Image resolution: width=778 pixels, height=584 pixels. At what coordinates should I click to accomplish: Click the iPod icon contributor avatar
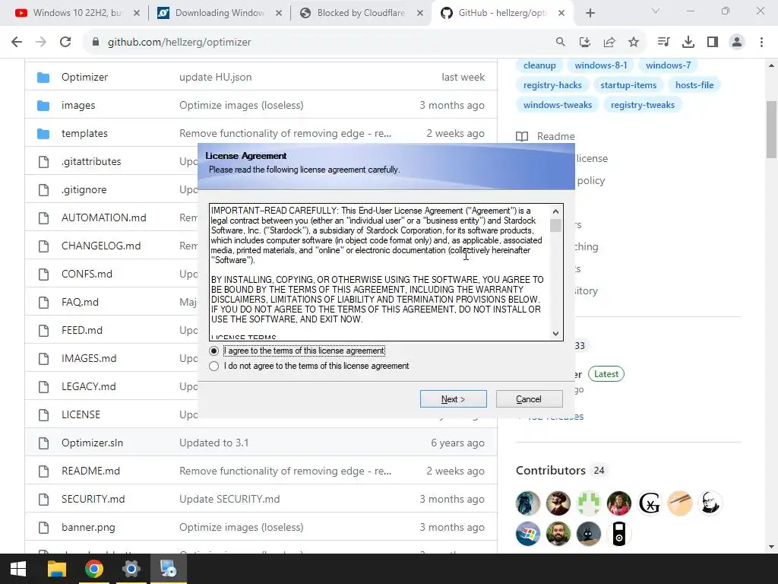pyautogui.click(x=618, y=535)
